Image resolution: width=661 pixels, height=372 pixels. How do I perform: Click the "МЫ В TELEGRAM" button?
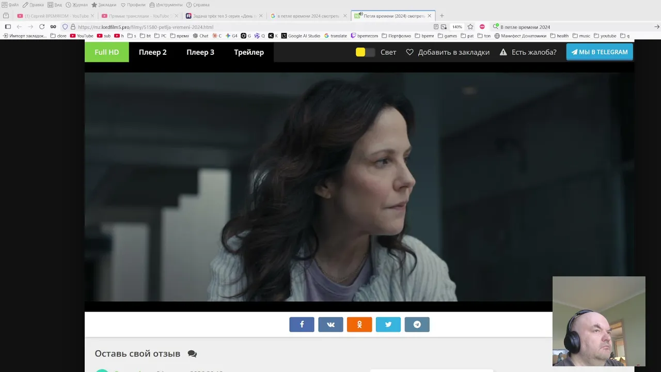(x=600, y=52)
